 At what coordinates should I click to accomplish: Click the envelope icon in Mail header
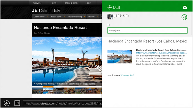pyautogui.click(x=185, y=7)
